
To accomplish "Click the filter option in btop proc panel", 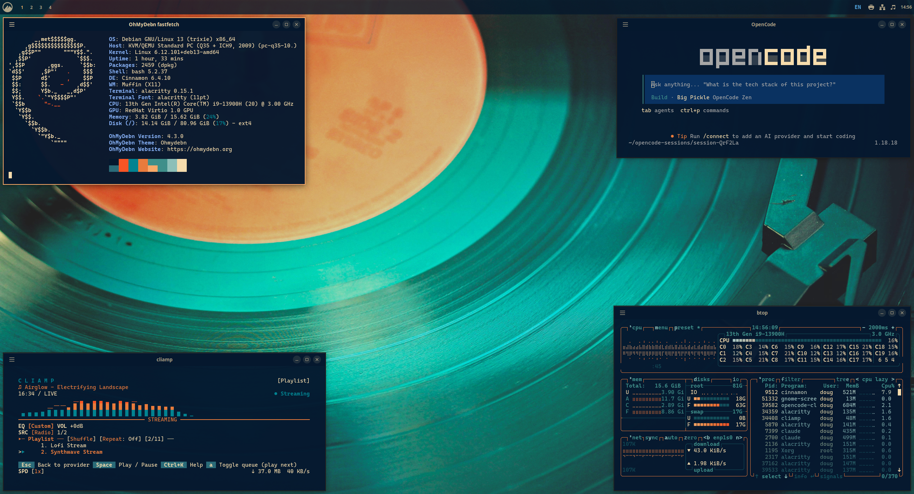I will [791, 379].
